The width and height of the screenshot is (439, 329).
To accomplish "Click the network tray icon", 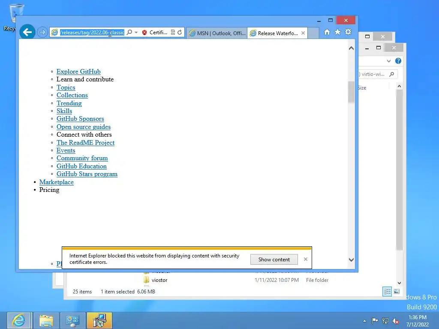I will (x=385, y=320).
